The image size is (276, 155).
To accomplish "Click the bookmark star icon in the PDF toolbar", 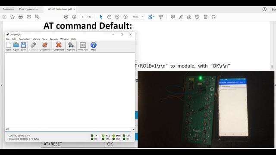I will coord(13,17).
